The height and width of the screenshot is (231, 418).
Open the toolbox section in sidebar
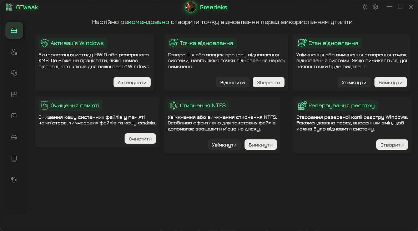point(14,30)
